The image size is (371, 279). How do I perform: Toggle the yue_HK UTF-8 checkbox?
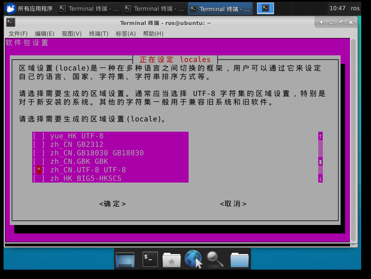pos(39,136)
